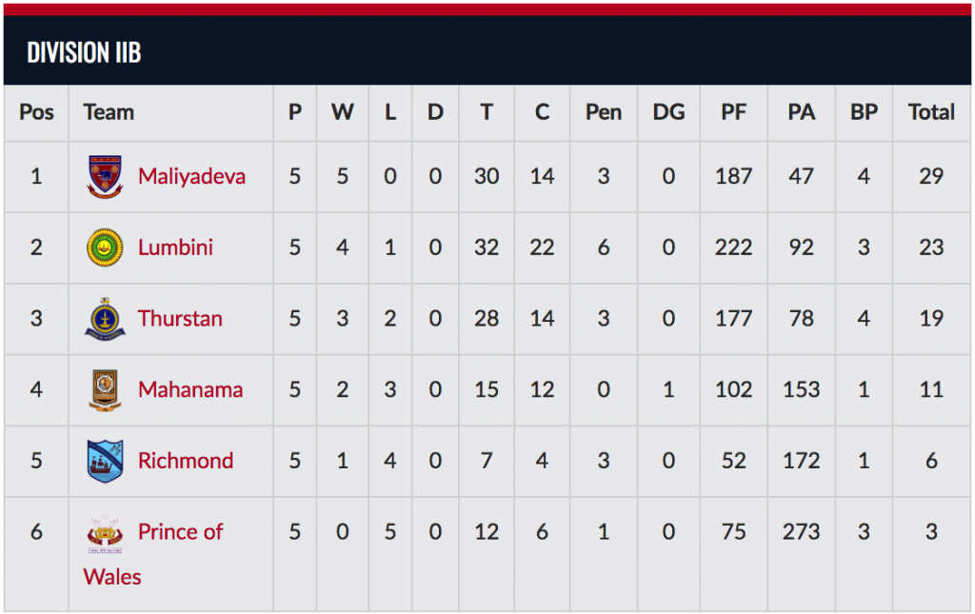Click the PF column header

coord(734,112)
